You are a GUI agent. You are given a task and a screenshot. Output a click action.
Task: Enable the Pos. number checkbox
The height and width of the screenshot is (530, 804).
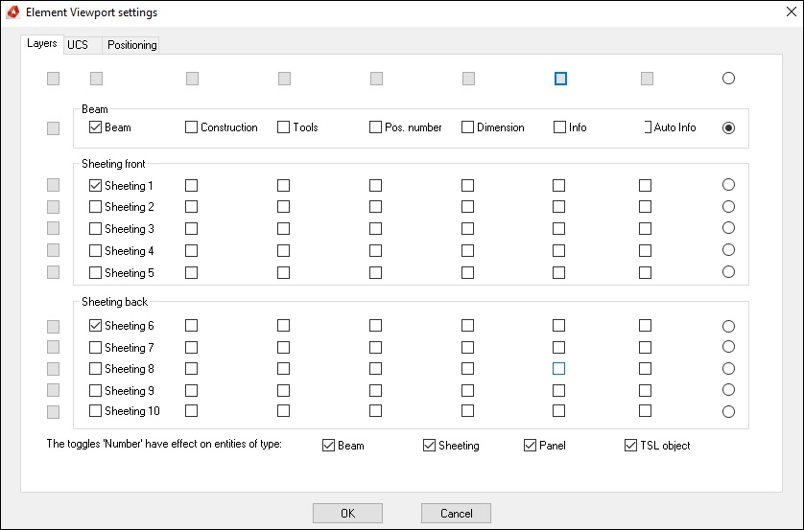click(x=375, y=127)
